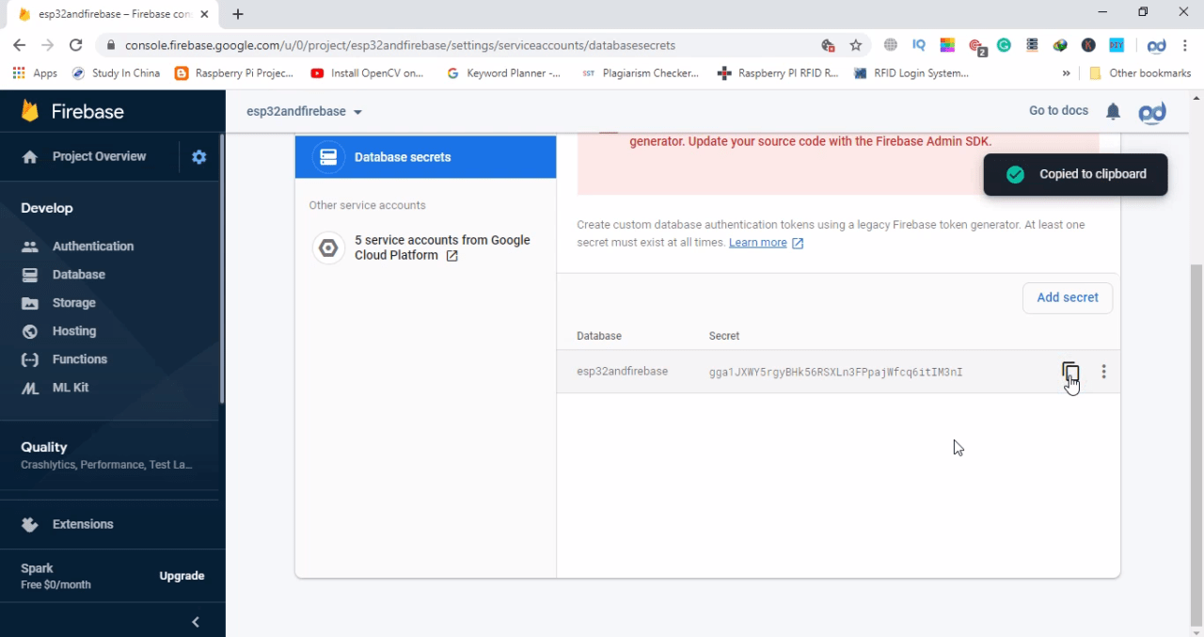Open Firebase notifications bell

pyautogui.click(x=1113, y=110)
